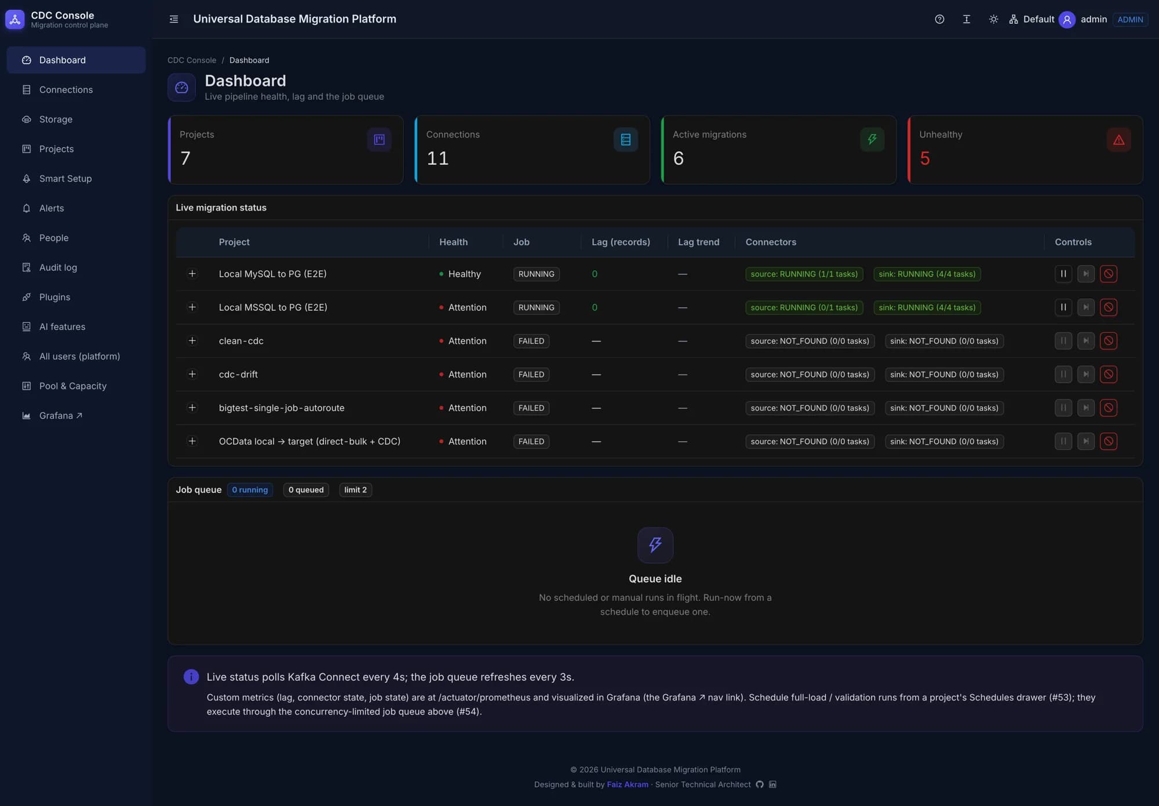Expand the clean-cdc row
This screenshot has height=806, width=1159.
coord(192,341)
